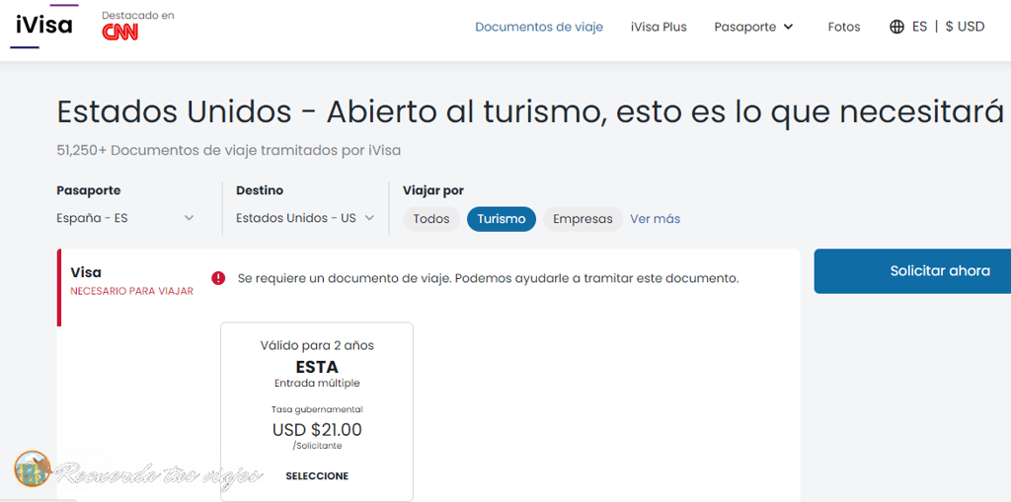Click the USD $21.00 price text
Screen dimensions: 1011x502
point(317,429)
